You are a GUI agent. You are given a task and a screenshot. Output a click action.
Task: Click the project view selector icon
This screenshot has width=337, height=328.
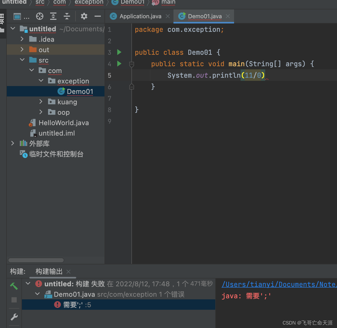[x=17, y=16]
